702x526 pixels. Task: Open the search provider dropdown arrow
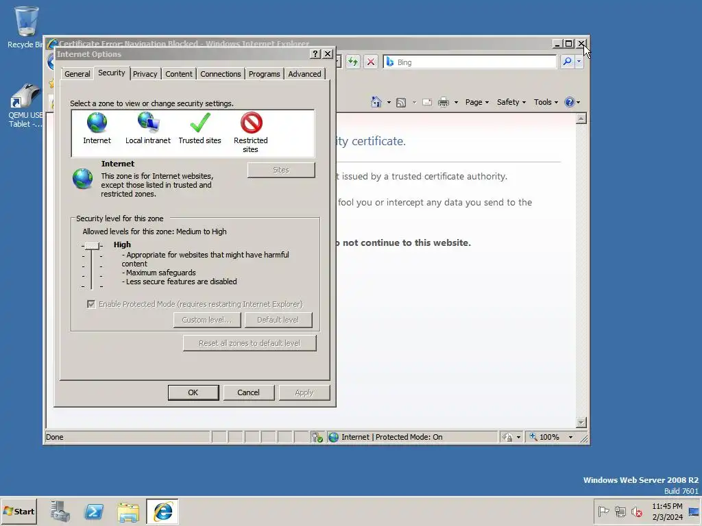[579, 62]
